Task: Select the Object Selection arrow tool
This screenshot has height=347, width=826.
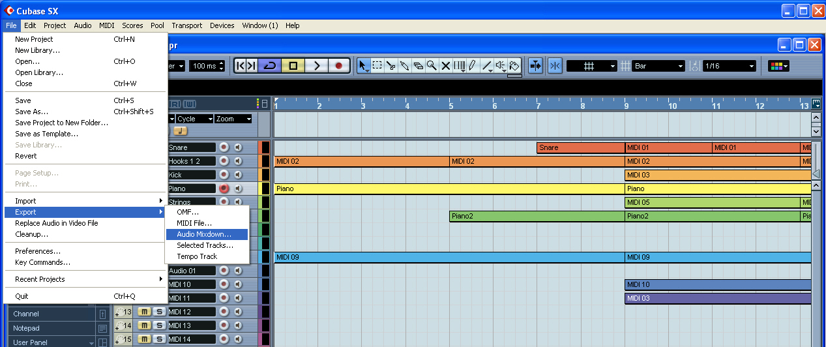Action: pyautogui.click(x=363, y=66)
